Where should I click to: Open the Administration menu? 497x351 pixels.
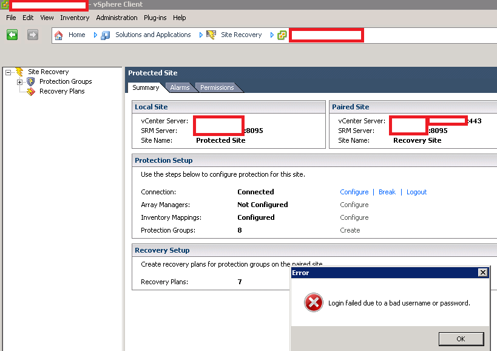[117, 18]
